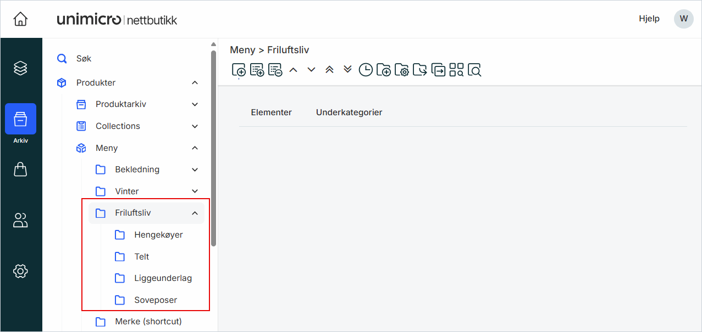Expand the Produktarkiv section
Image resolution: width=702 pixels, height=332 pixels.
[195, 104]
